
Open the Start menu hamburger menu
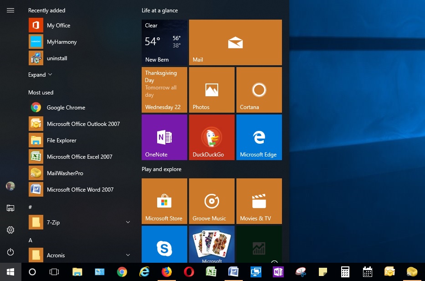10,10
